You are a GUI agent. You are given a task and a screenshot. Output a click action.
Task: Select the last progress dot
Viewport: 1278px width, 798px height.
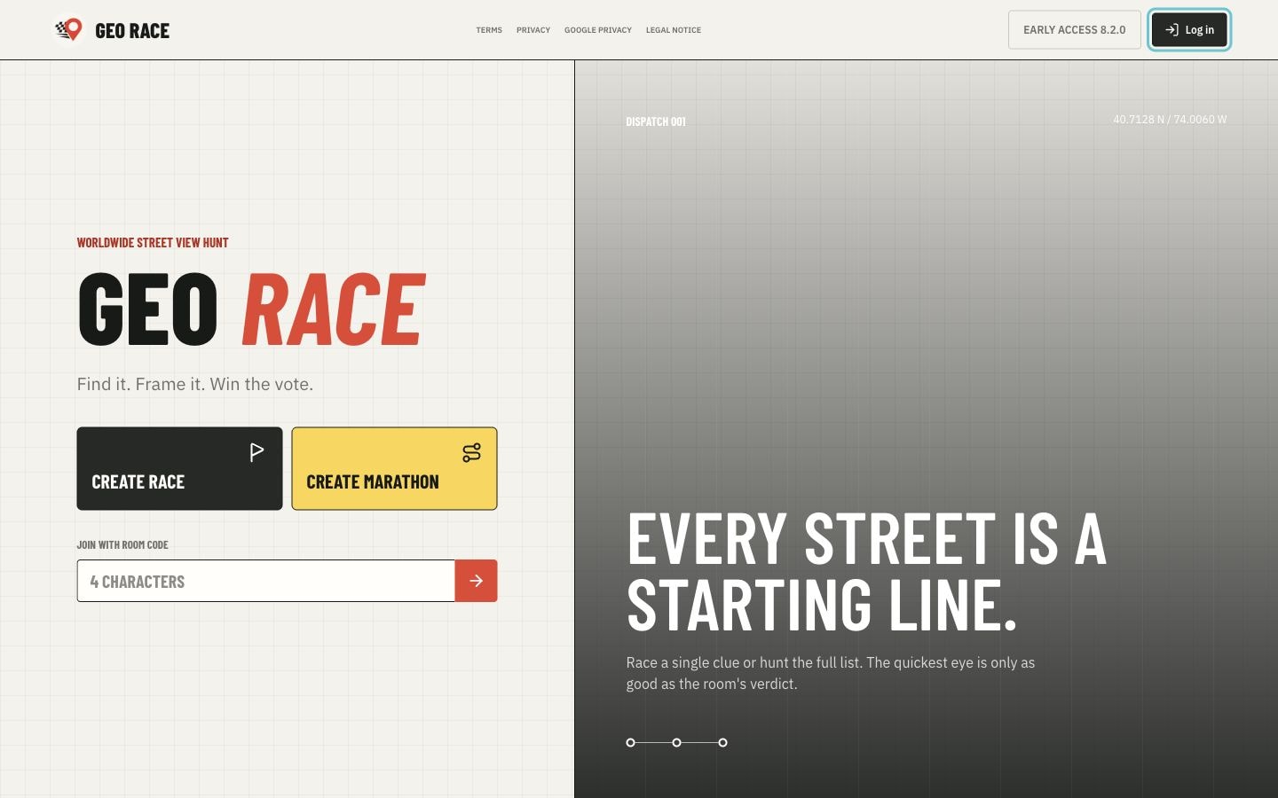click(x=722, y=742)
